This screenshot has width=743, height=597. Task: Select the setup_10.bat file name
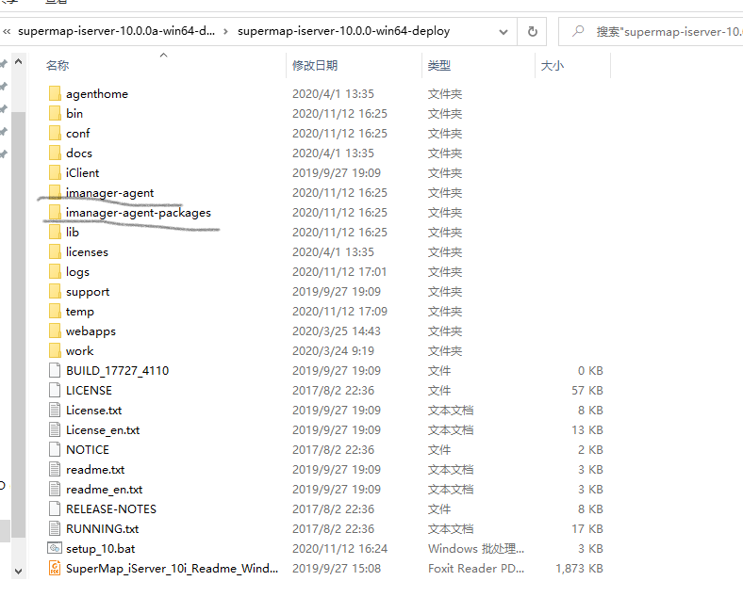[x=101, y=549]
